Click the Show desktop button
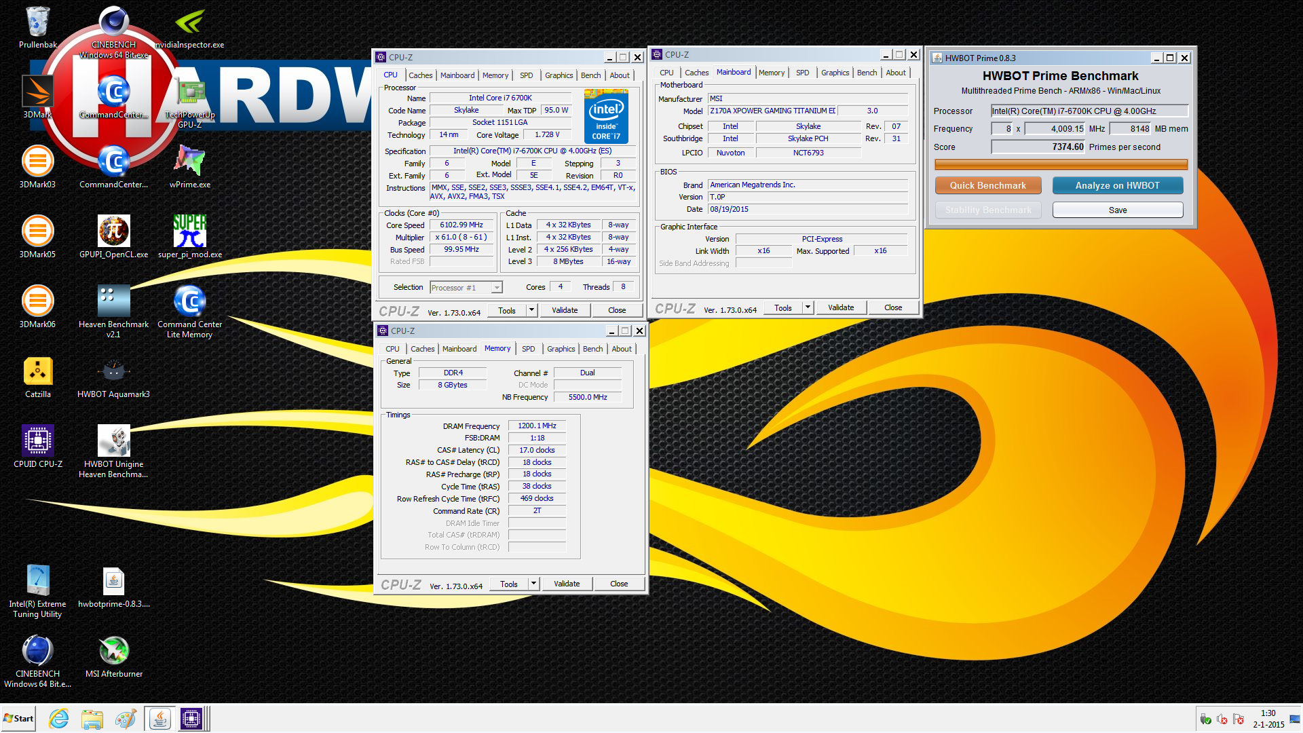This screenshot has height=733, width=1303. [1295, 719]
